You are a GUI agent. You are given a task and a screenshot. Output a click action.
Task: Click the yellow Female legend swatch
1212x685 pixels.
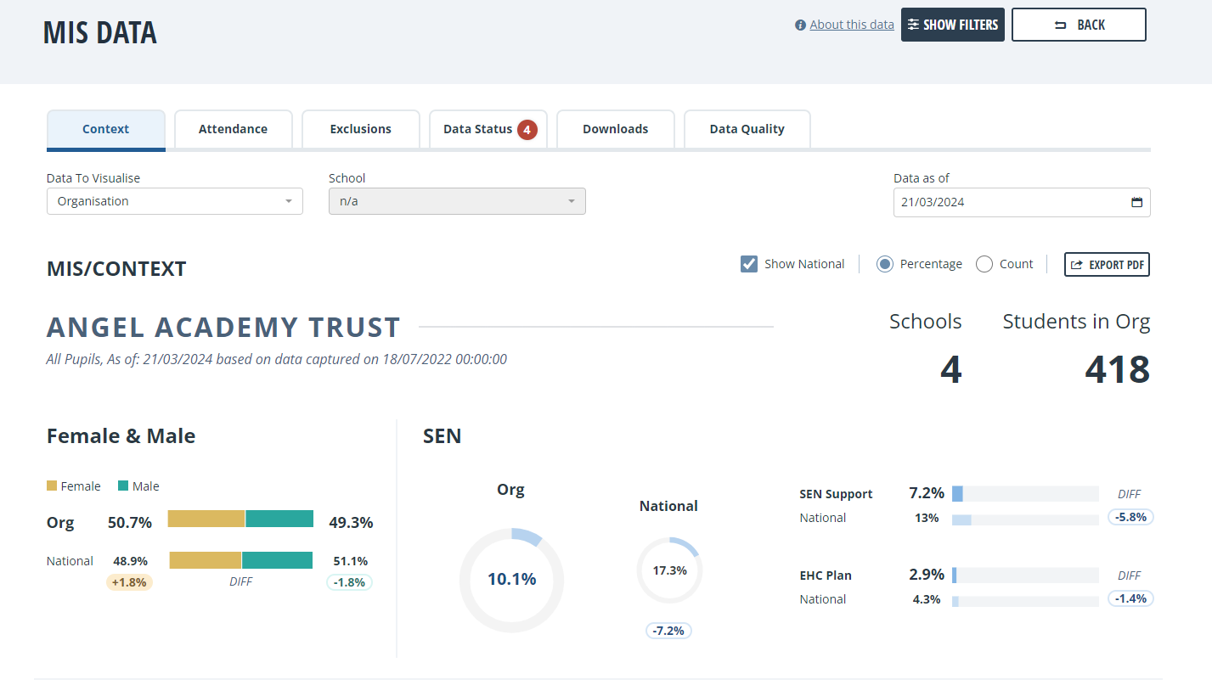(52, 486)
